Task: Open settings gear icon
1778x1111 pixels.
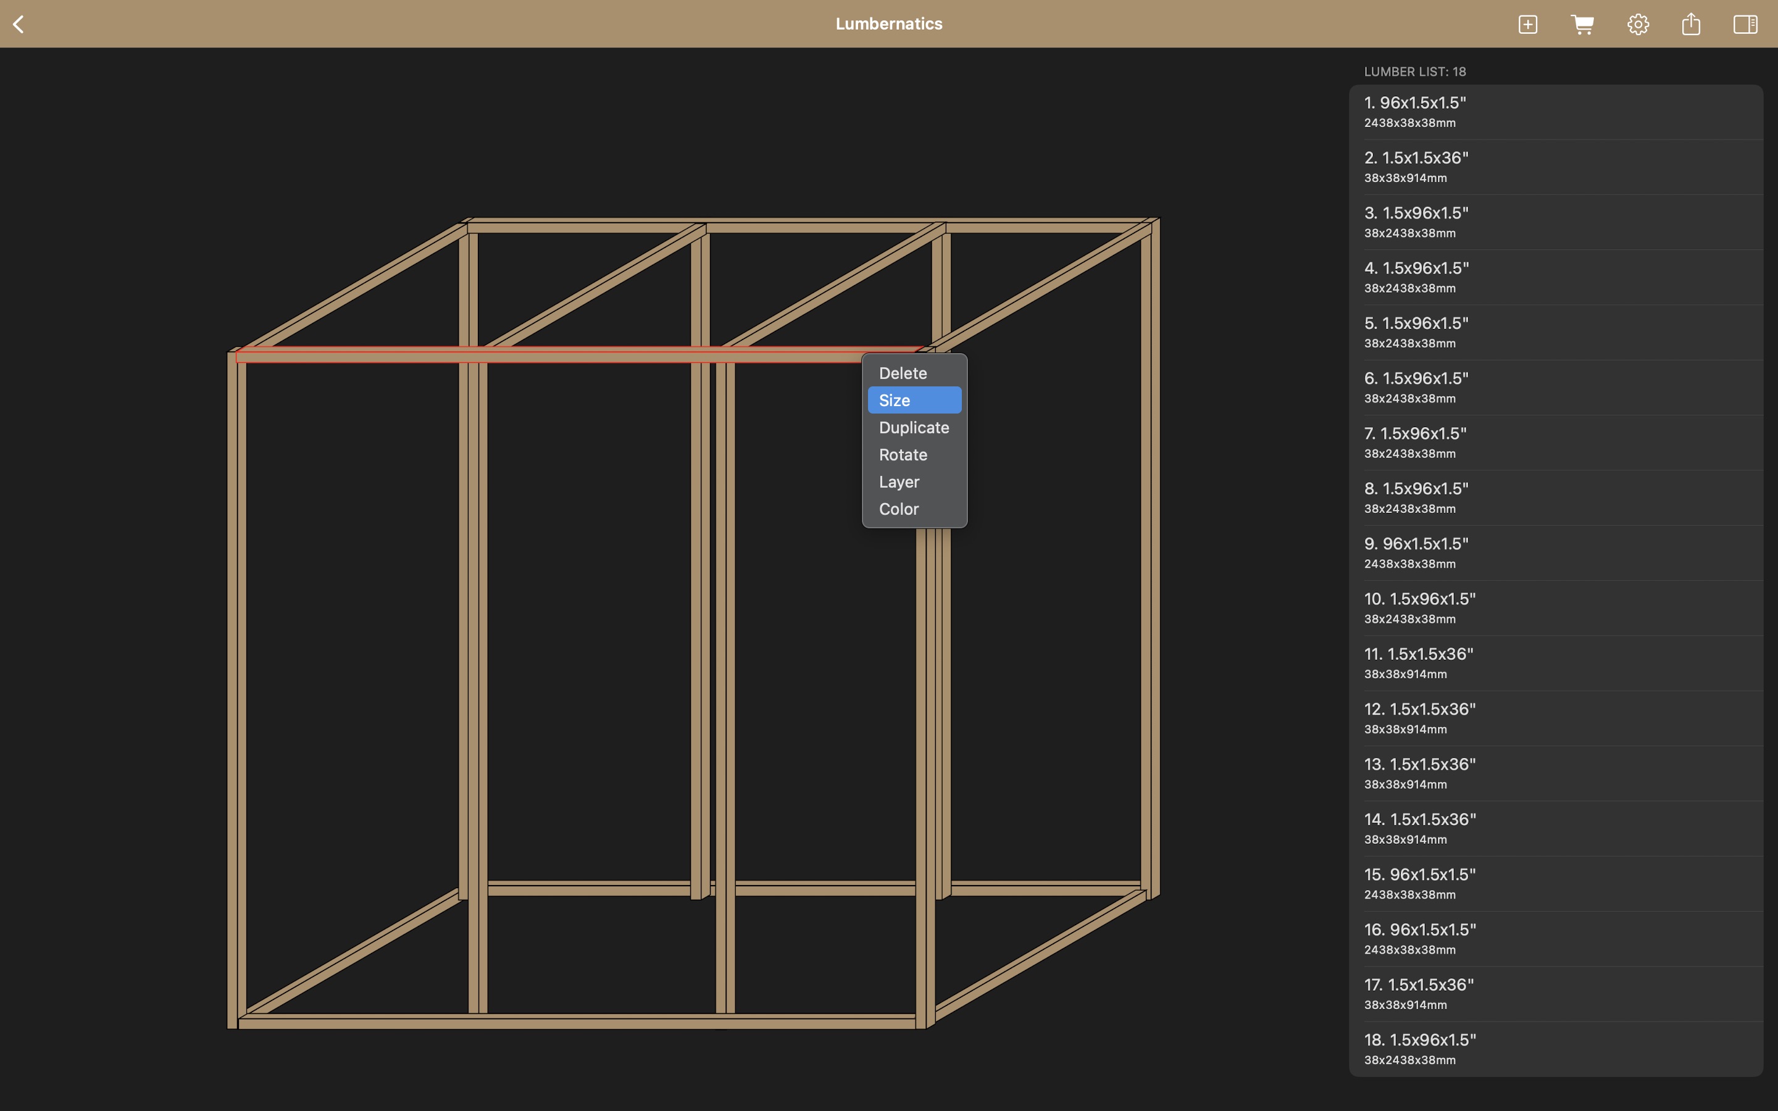Action: 1637,24
